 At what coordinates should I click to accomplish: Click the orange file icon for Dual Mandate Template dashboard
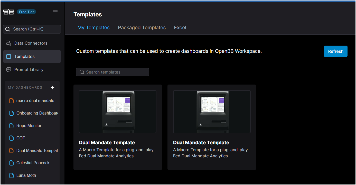tap(11, 151)
